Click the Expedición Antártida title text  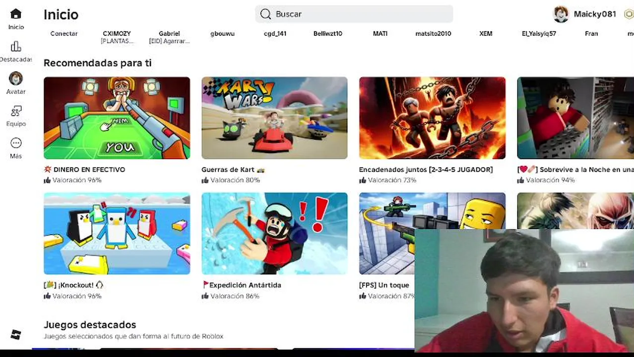[x=242, y=285]
